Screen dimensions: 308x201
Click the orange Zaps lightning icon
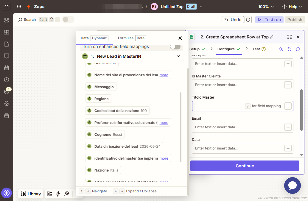29,7
